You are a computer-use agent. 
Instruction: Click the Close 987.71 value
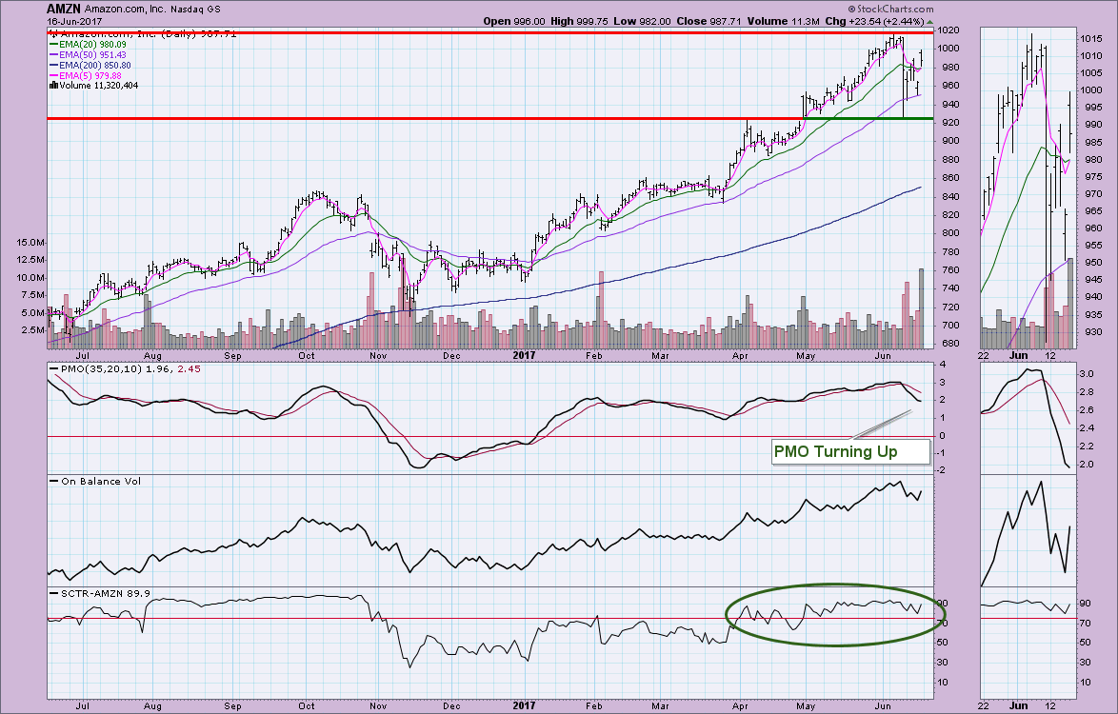coord(708,21)
